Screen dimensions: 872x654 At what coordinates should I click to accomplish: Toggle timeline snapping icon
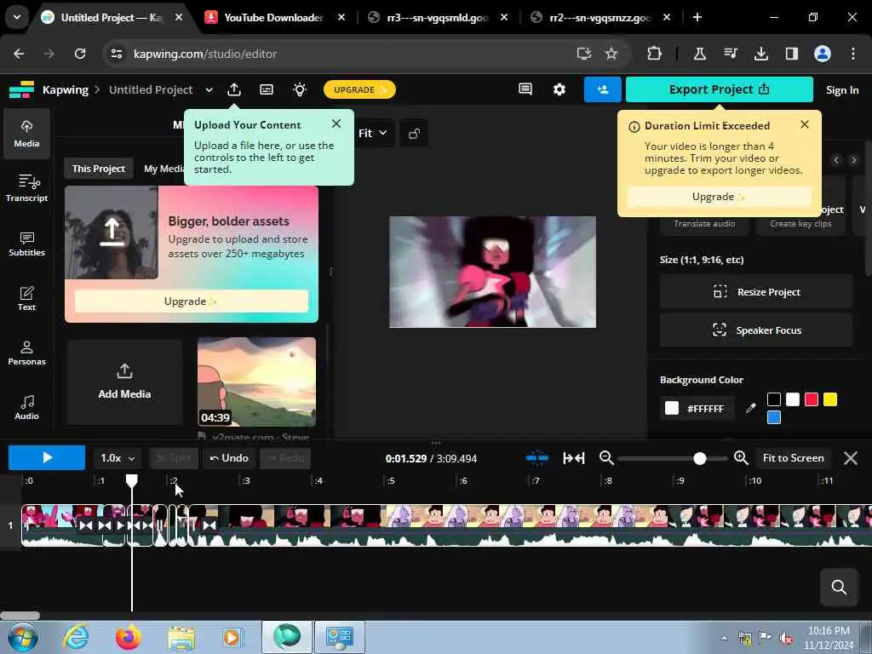pyautogui.click(x=536, y=458)
